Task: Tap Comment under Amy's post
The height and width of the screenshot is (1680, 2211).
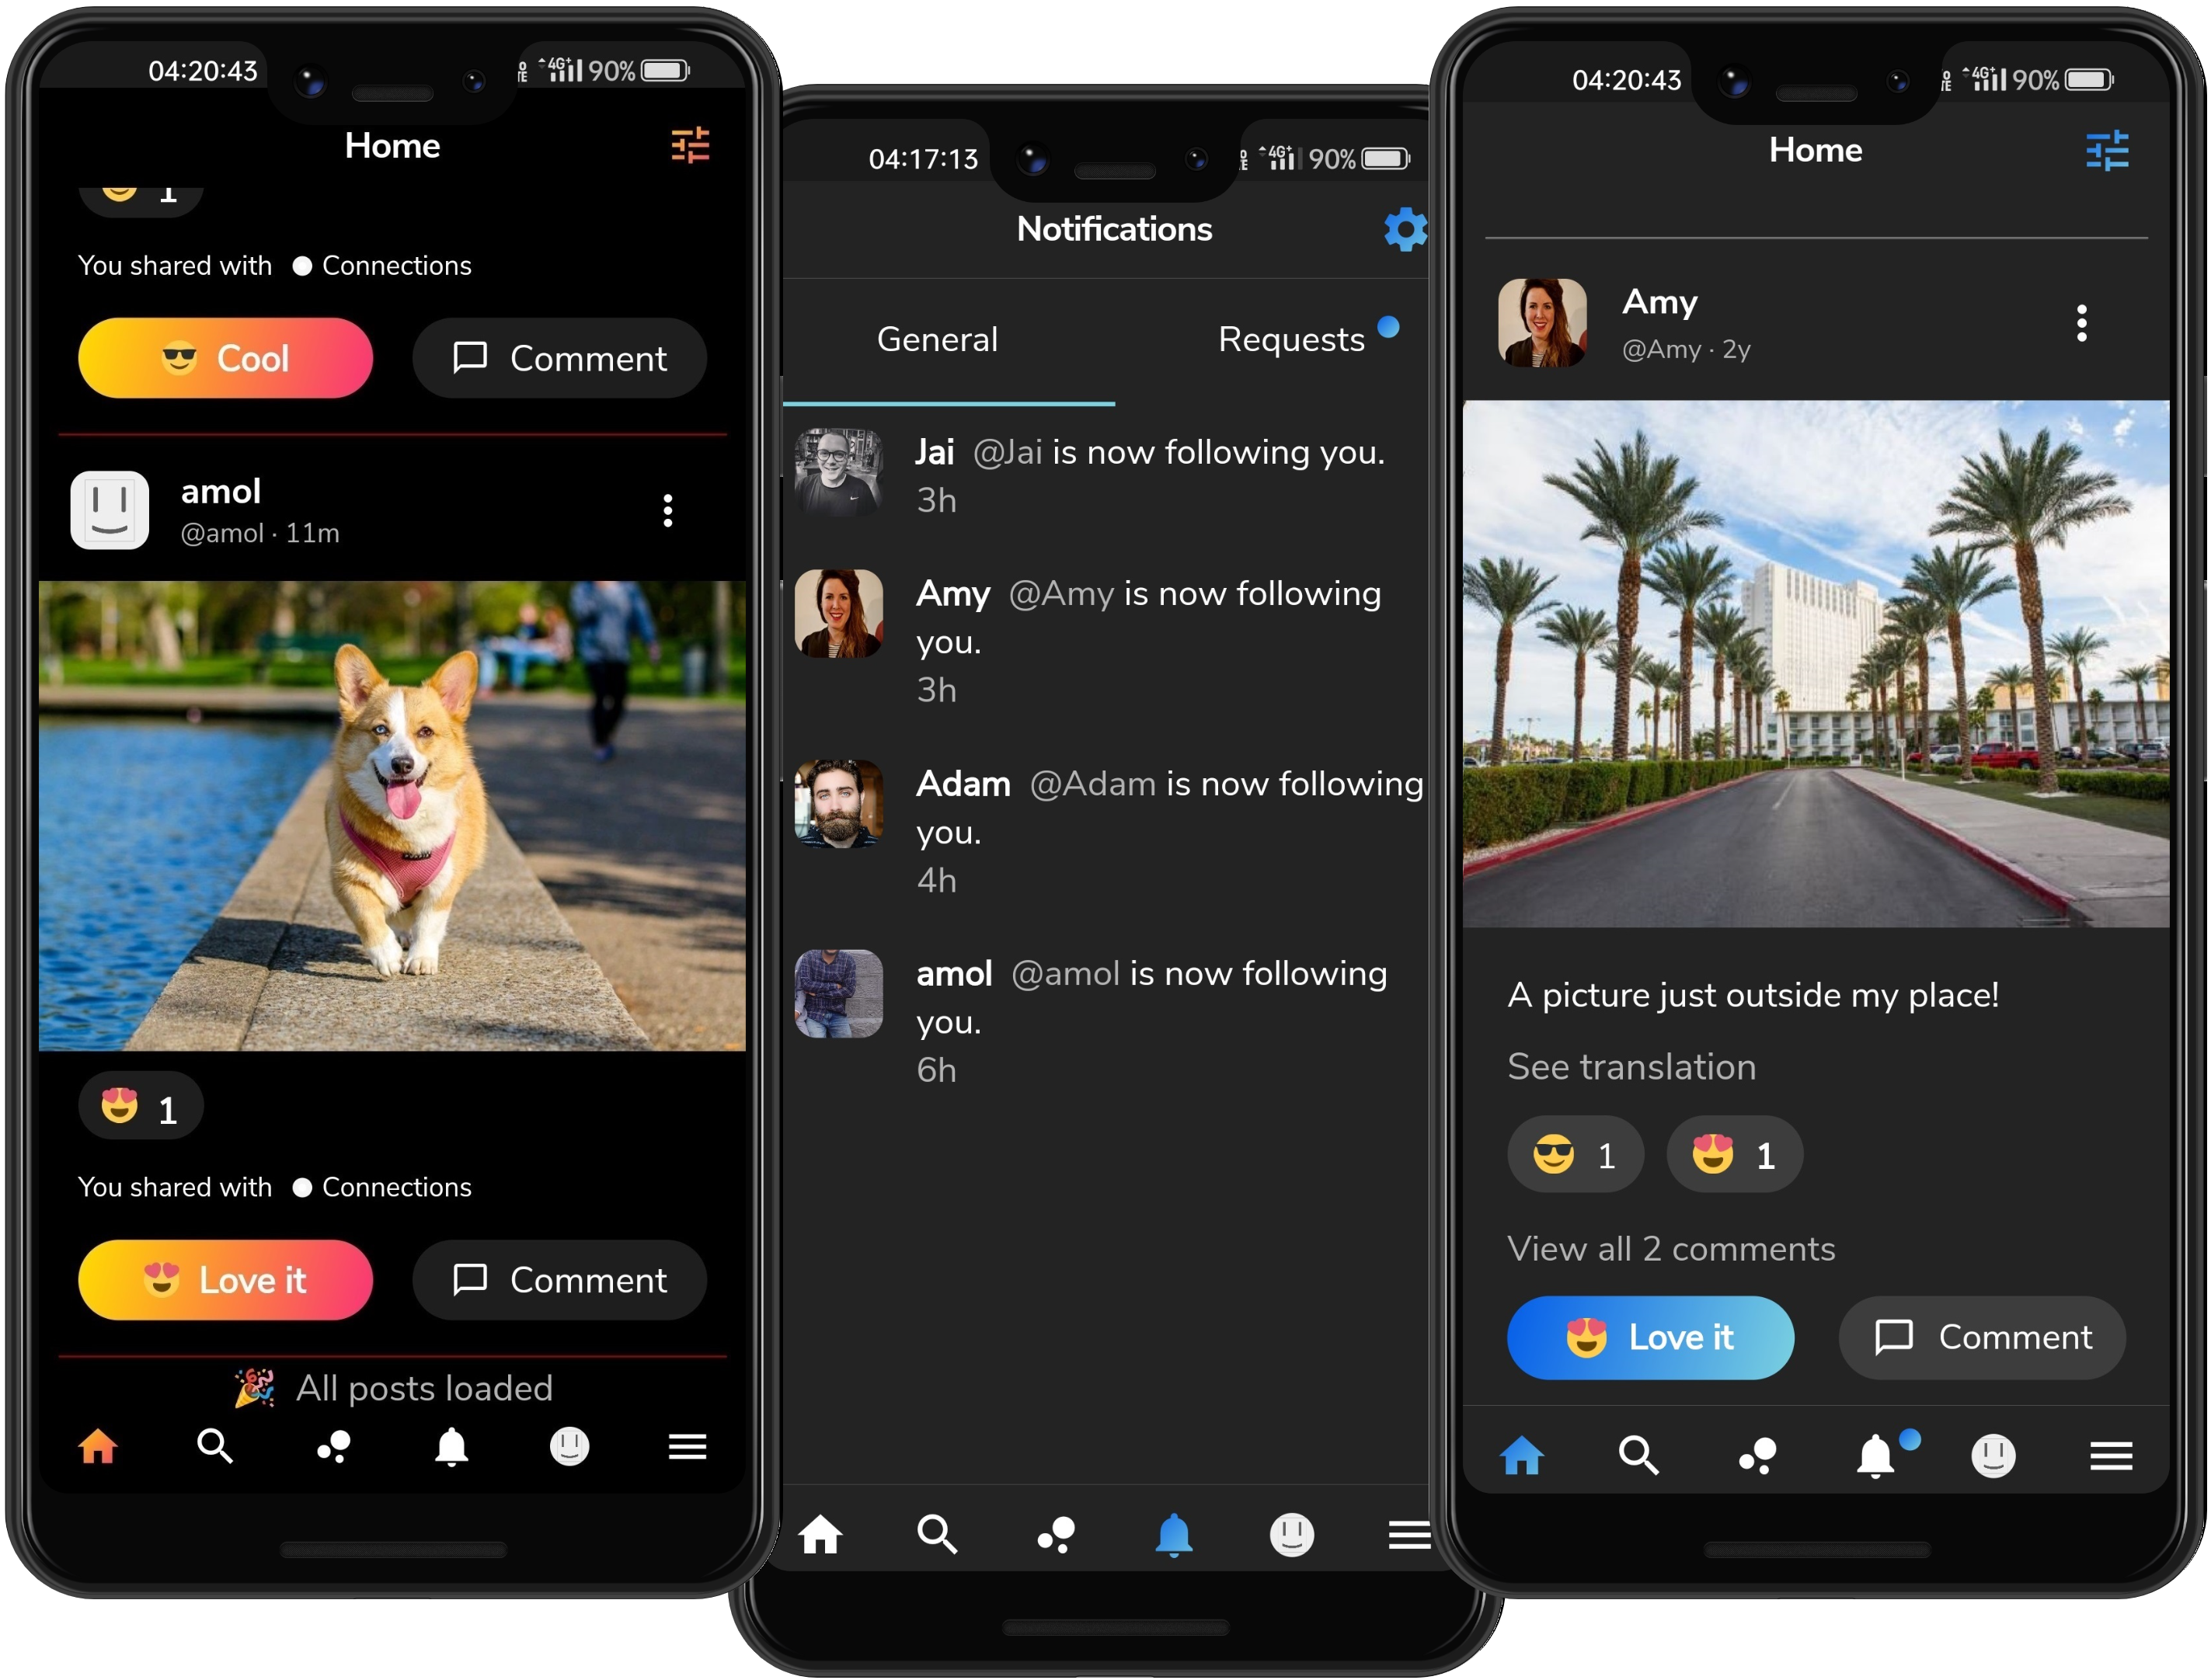Action: [1982, 1338]
